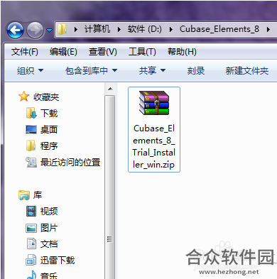The image size is (277, 279).
Task: Click the 视频 film strip icon
Action: [x=31, y=212]
